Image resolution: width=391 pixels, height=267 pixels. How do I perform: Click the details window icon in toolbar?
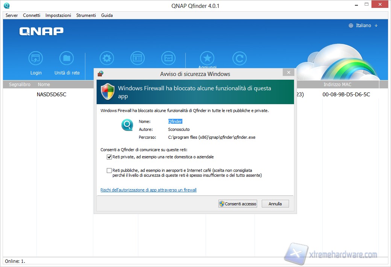138,59
